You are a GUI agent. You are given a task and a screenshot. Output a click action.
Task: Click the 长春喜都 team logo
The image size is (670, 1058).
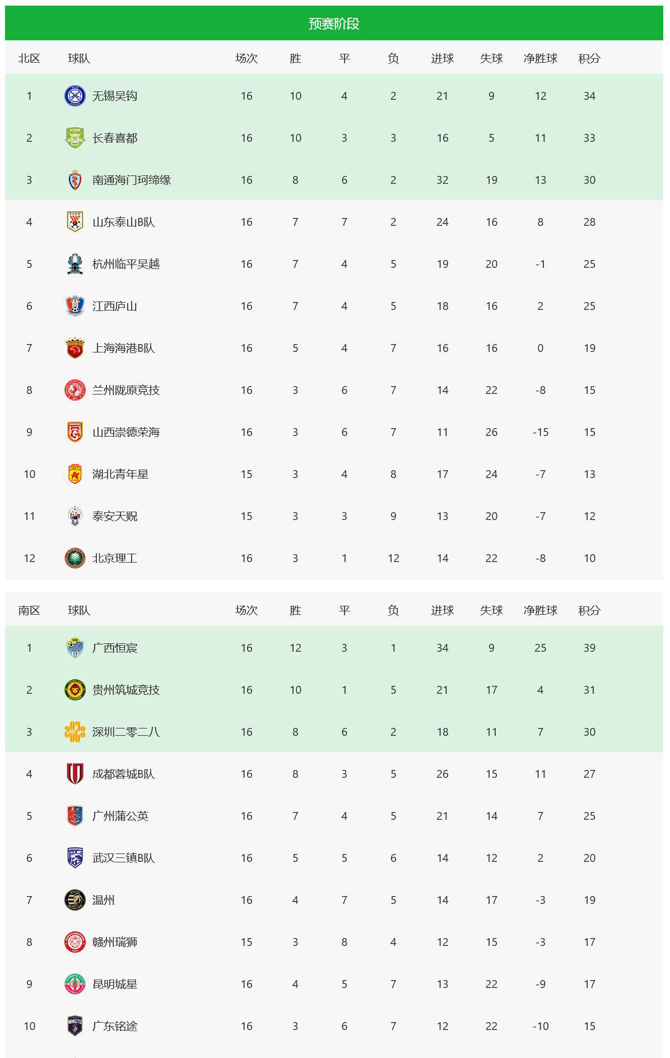point(75,138)
